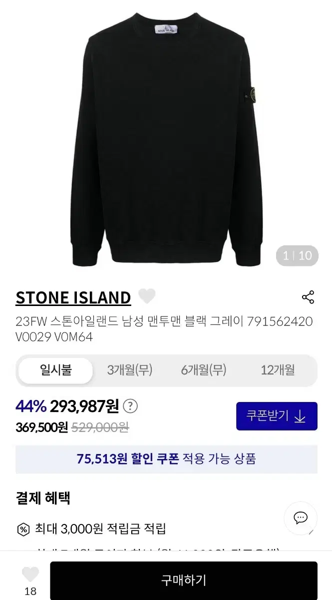The image size is (332, 600).
Task: Tap the share icon beside the brand name
Action: tap(308, 297)
